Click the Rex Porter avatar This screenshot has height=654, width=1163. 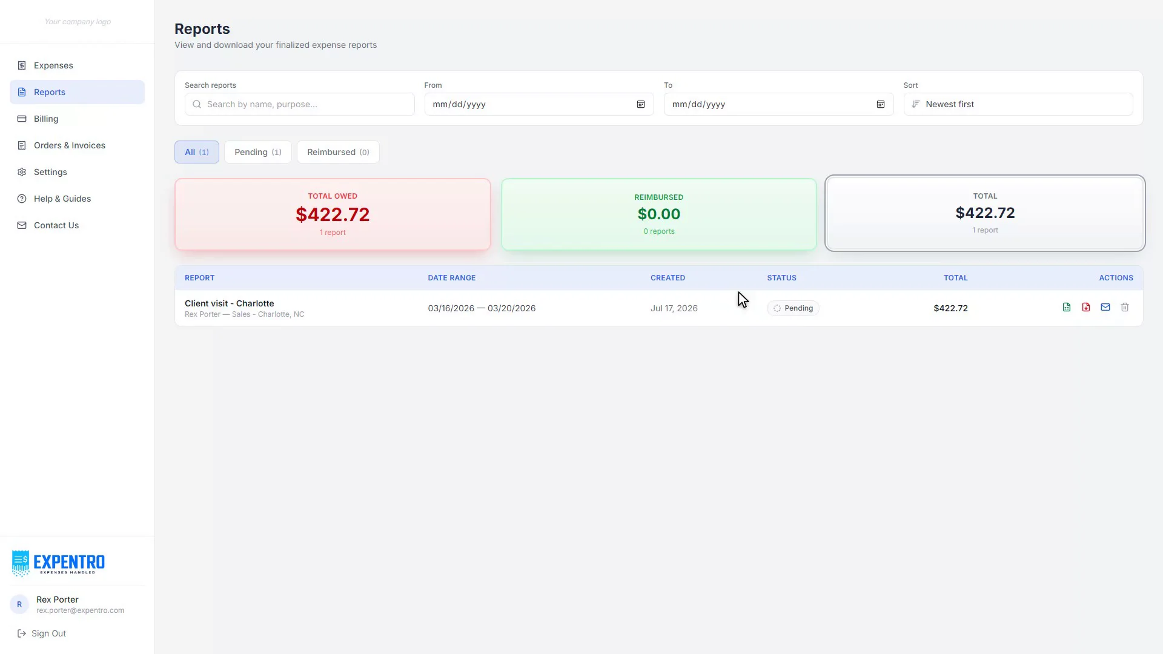pyautogui.click(x=19, y=604)
